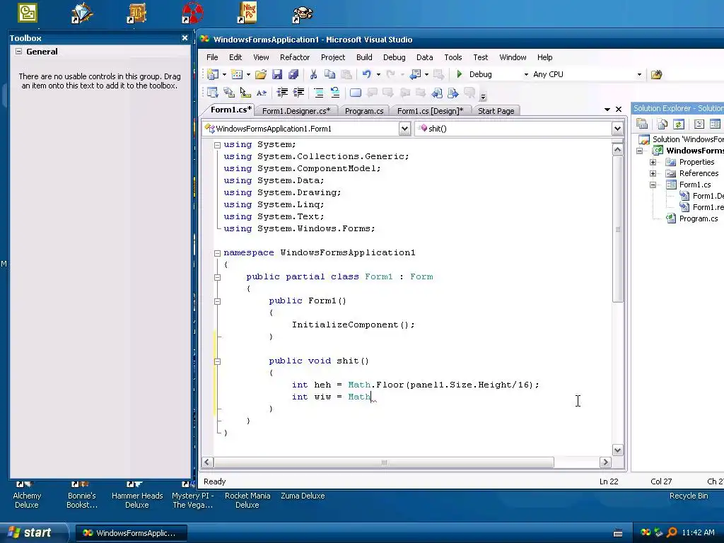Open the Build menu
724x543 pixels.
[364, 57]
